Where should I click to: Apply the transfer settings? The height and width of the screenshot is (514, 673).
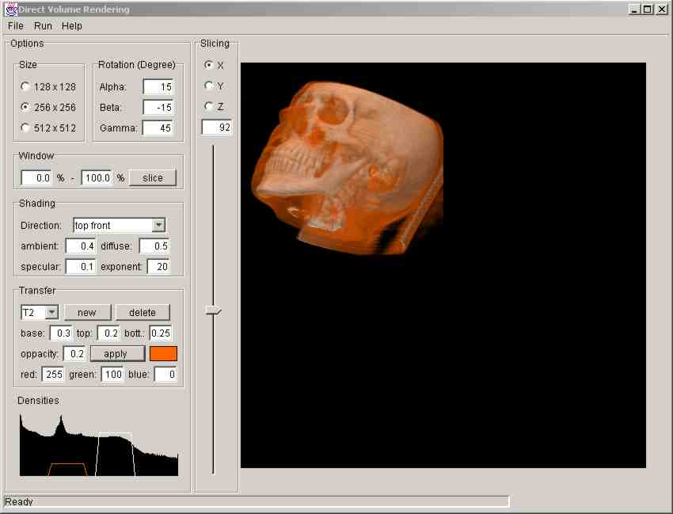point(117,353)
